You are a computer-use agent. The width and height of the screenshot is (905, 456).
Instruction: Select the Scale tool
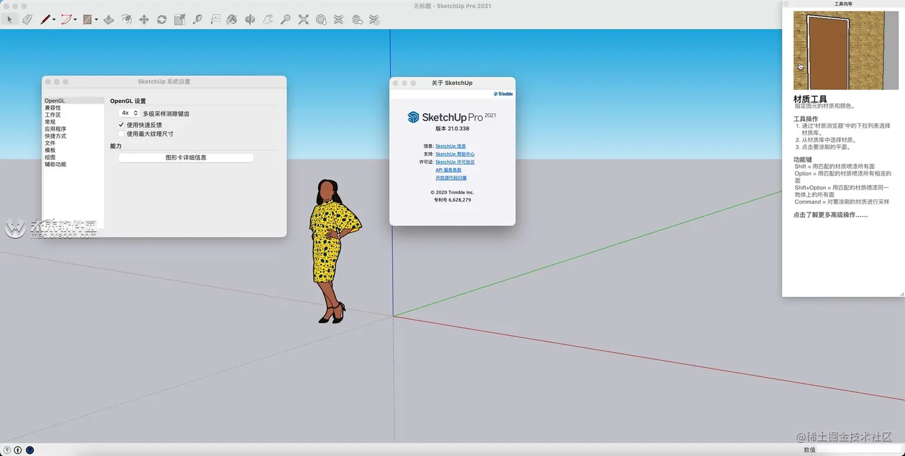click(180, 20)
